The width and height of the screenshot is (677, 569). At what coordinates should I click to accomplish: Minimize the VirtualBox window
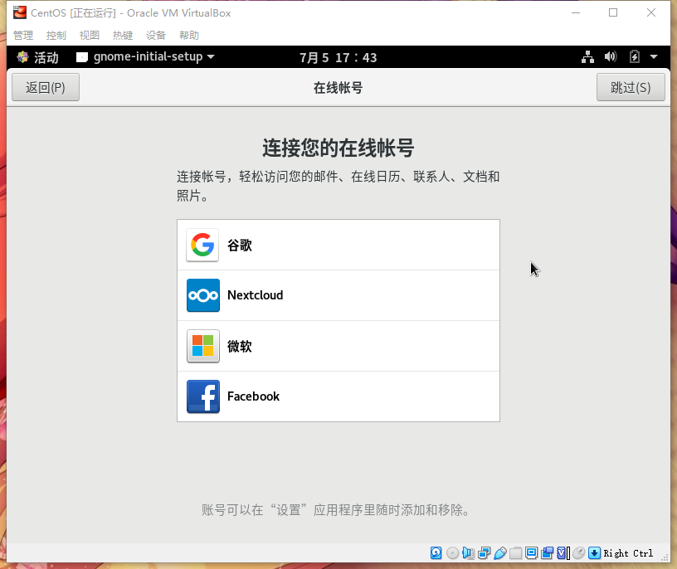[x=576, y=13]
